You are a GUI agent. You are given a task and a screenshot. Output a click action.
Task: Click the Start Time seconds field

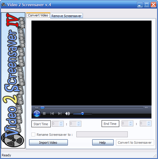pos(73,124)
